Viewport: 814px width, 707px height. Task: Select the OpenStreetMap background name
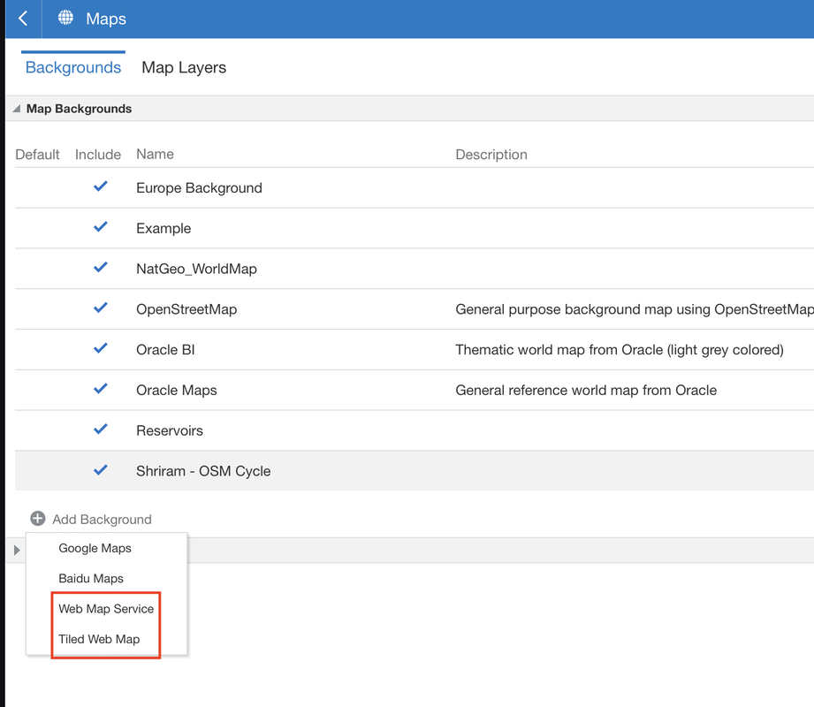[186, 309]
